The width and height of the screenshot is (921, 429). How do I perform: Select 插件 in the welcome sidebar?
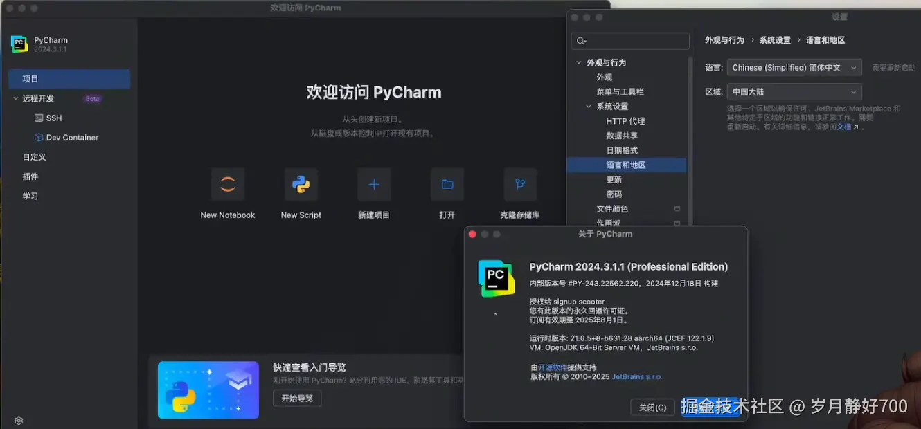tap(30, 176)
